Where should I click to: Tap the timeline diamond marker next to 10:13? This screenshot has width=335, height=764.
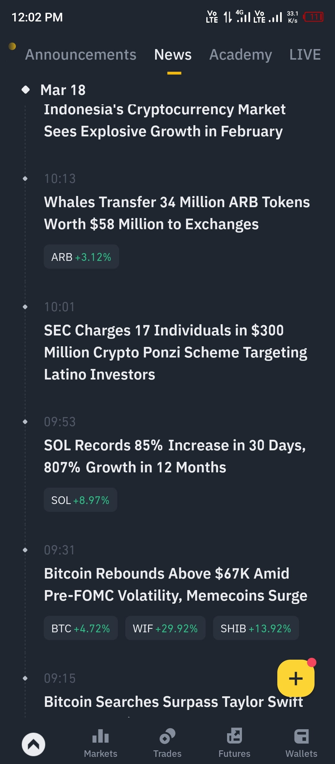tap(25, 179)
